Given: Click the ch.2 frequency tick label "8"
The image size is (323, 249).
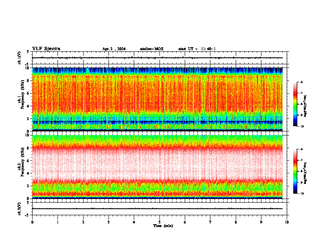Looking at the screenshot, I should [29, 148].
